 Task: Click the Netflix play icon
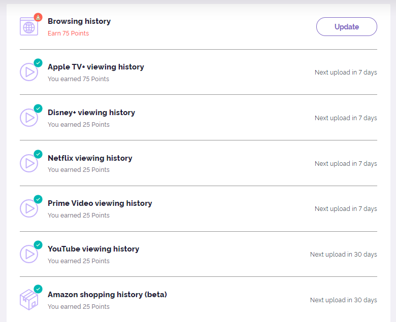29,163
